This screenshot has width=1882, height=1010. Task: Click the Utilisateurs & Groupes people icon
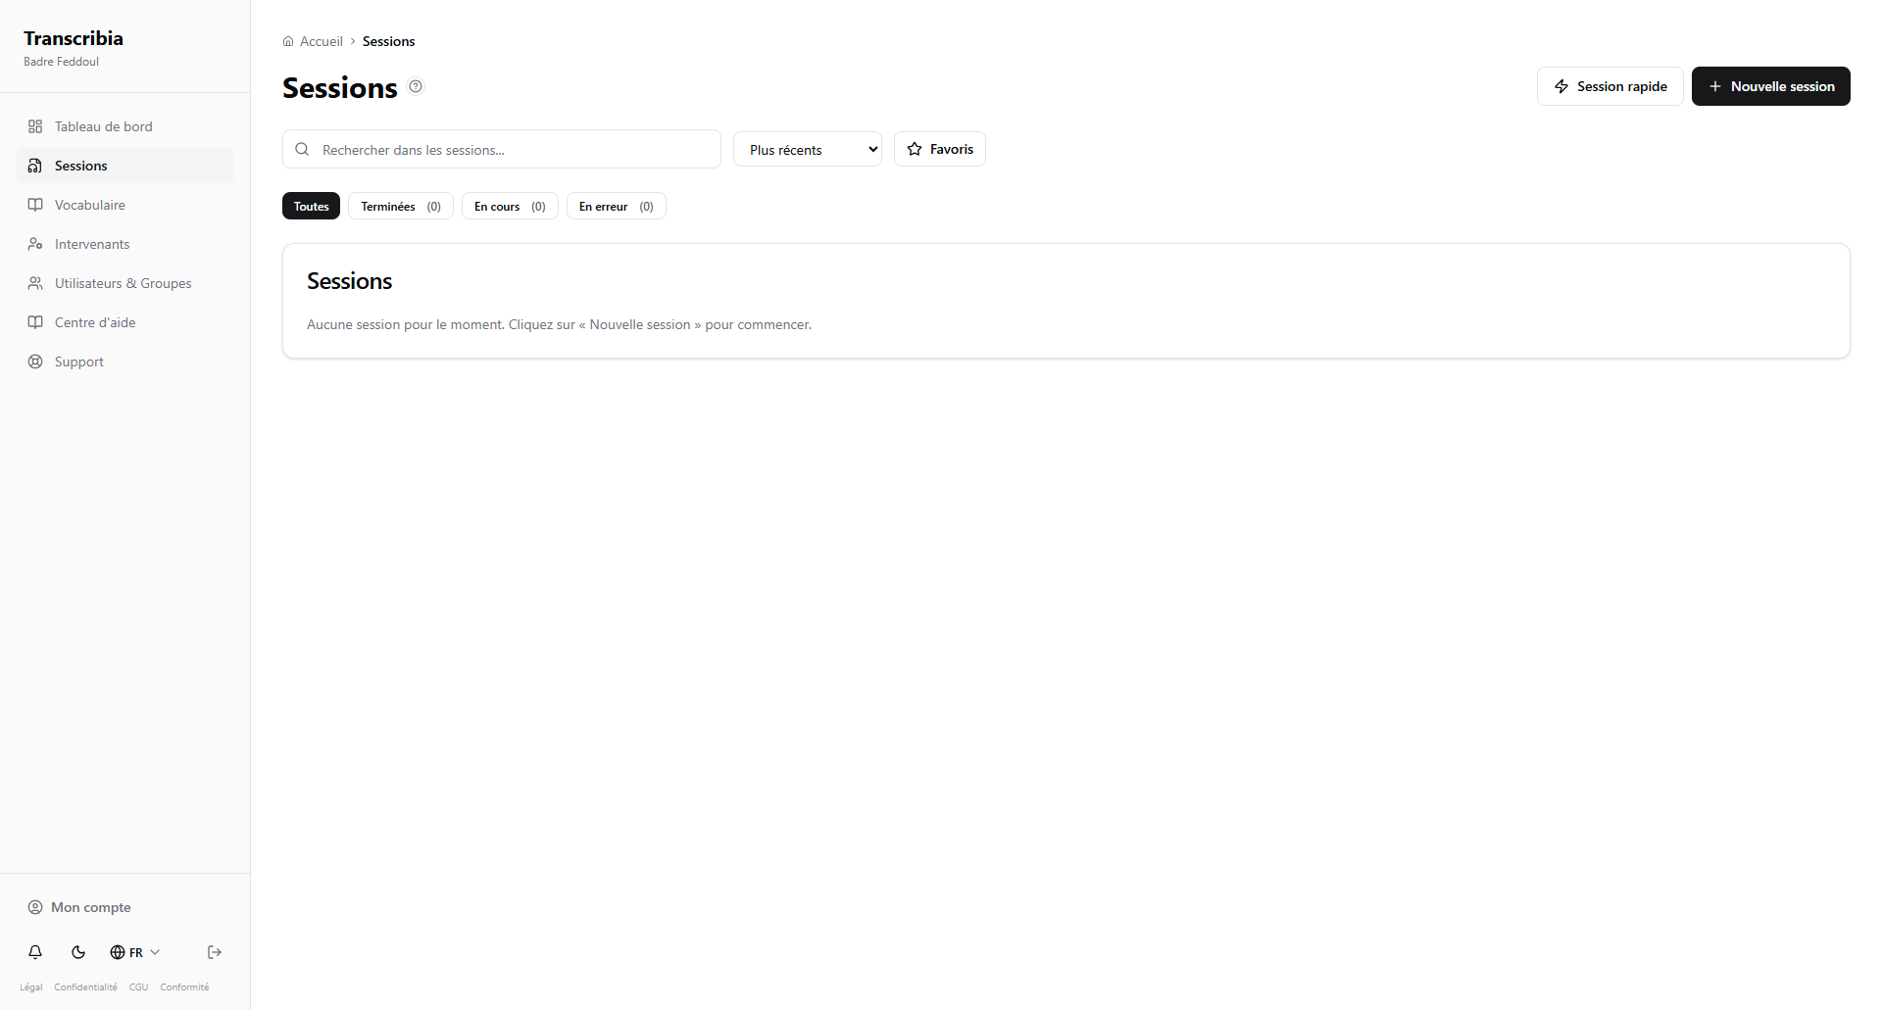pos(35,283)
